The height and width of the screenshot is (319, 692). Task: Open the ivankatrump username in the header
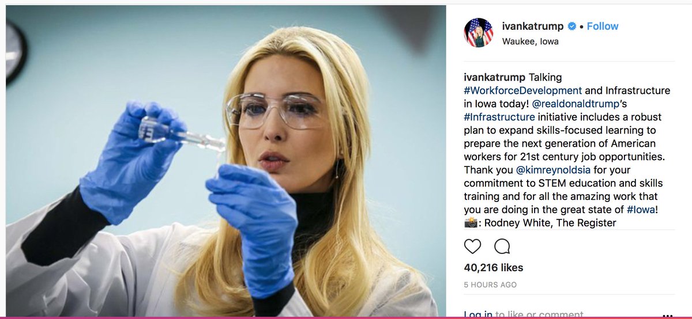(533, 26)
